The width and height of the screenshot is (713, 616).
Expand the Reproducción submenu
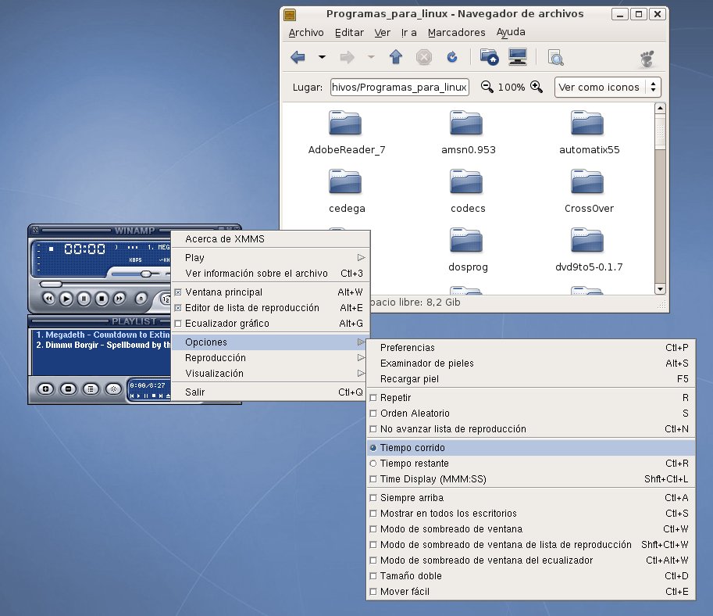pyautogui.click(x=270, y=358)
